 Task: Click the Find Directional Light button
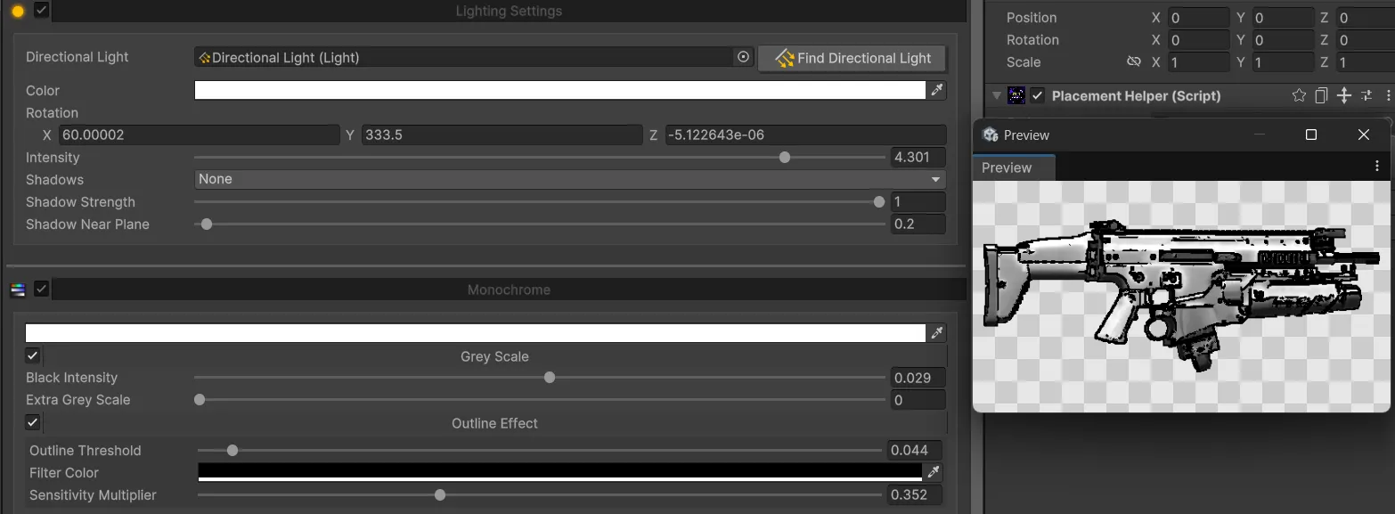(852, 58)
